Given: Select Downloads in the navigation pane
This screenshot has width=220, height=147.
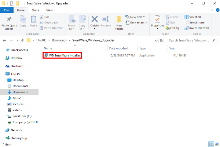Looking at the screenshot, I should [x=19, y=92].
